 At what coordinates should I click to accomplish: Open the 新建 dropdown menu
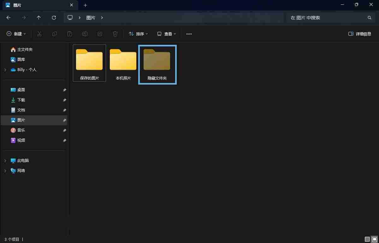(x=16, y=34)
